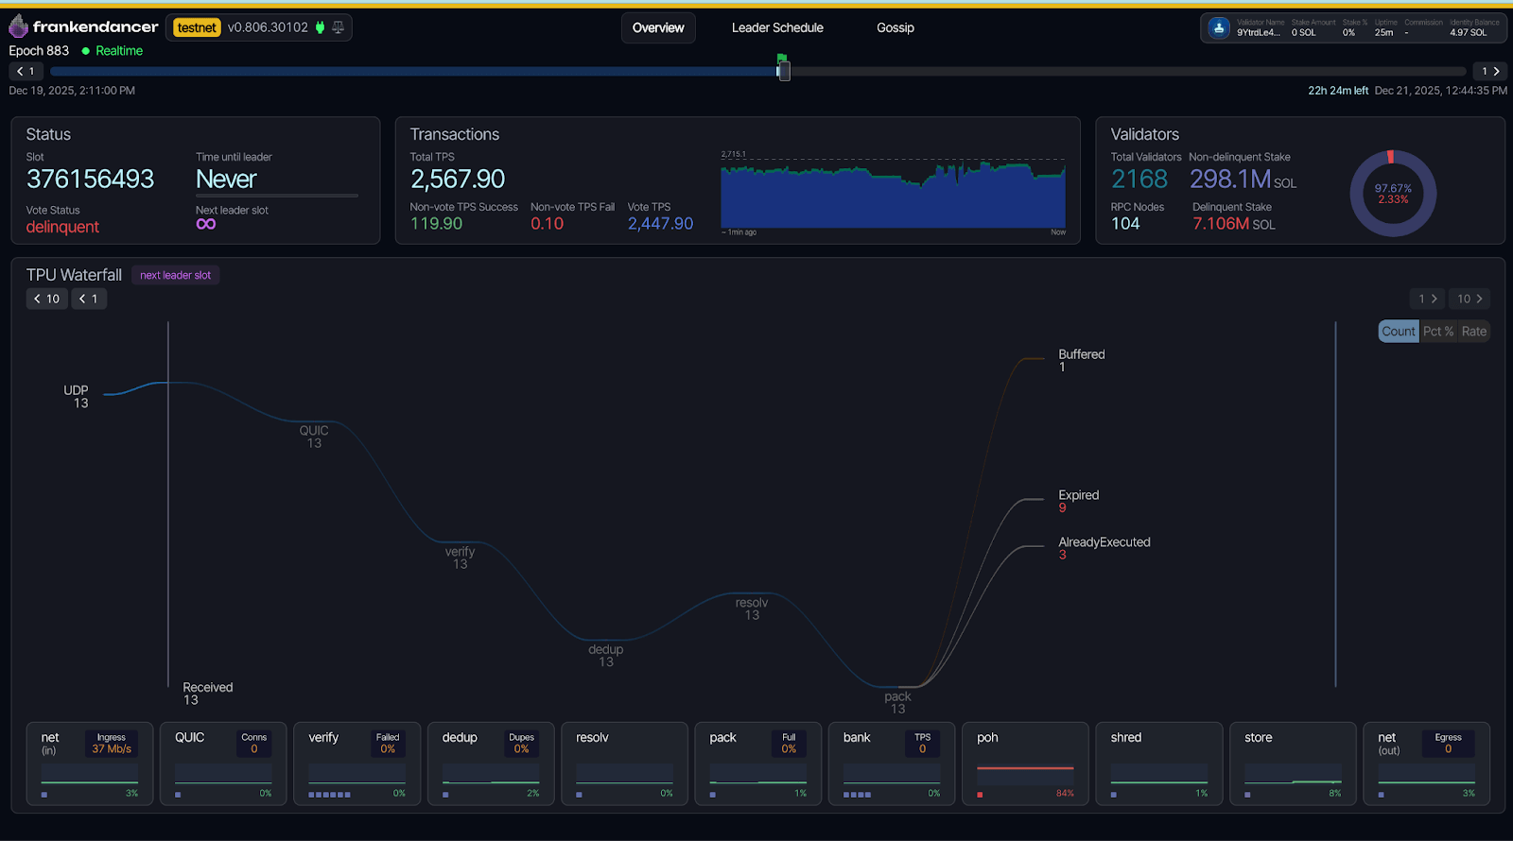Open the Gossip tab
Screen dimensions: 1513x841
(x=895, y=27)
